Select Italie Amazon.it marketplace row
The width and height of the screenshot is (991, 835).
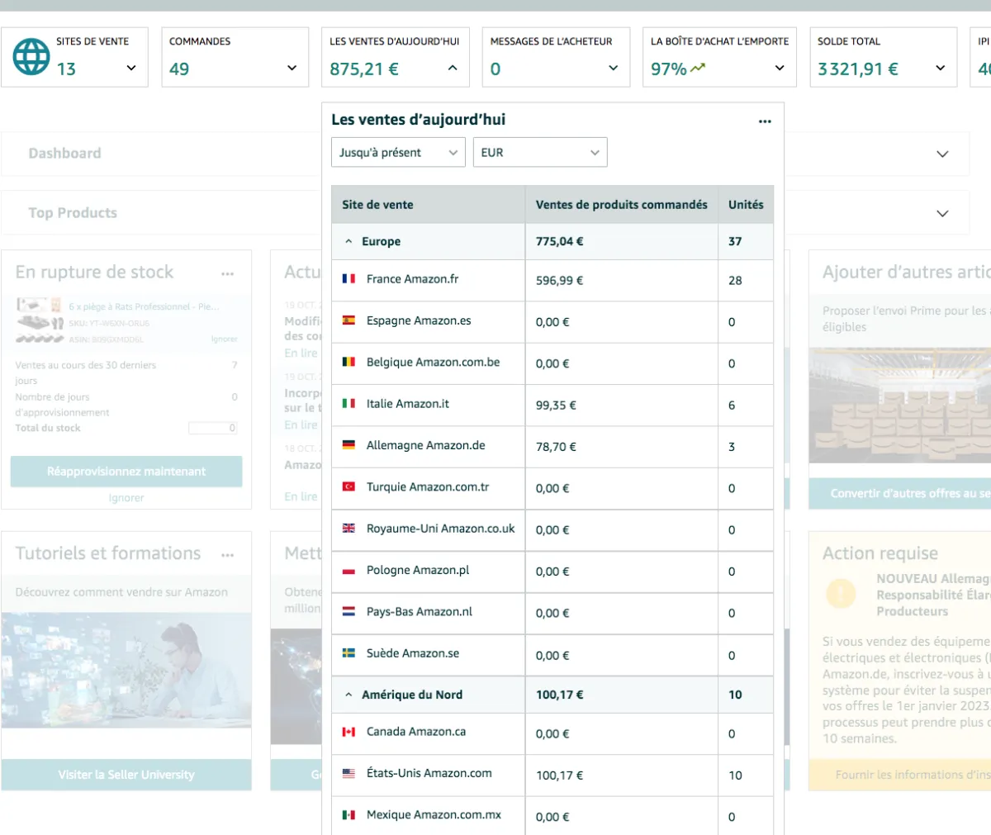coord(552,405)
